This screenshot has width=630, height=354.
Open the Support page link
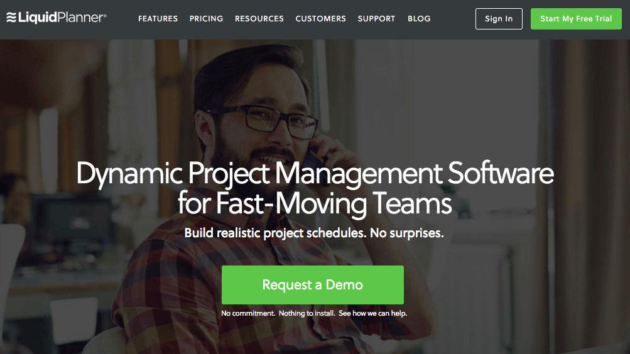[376, 19]
